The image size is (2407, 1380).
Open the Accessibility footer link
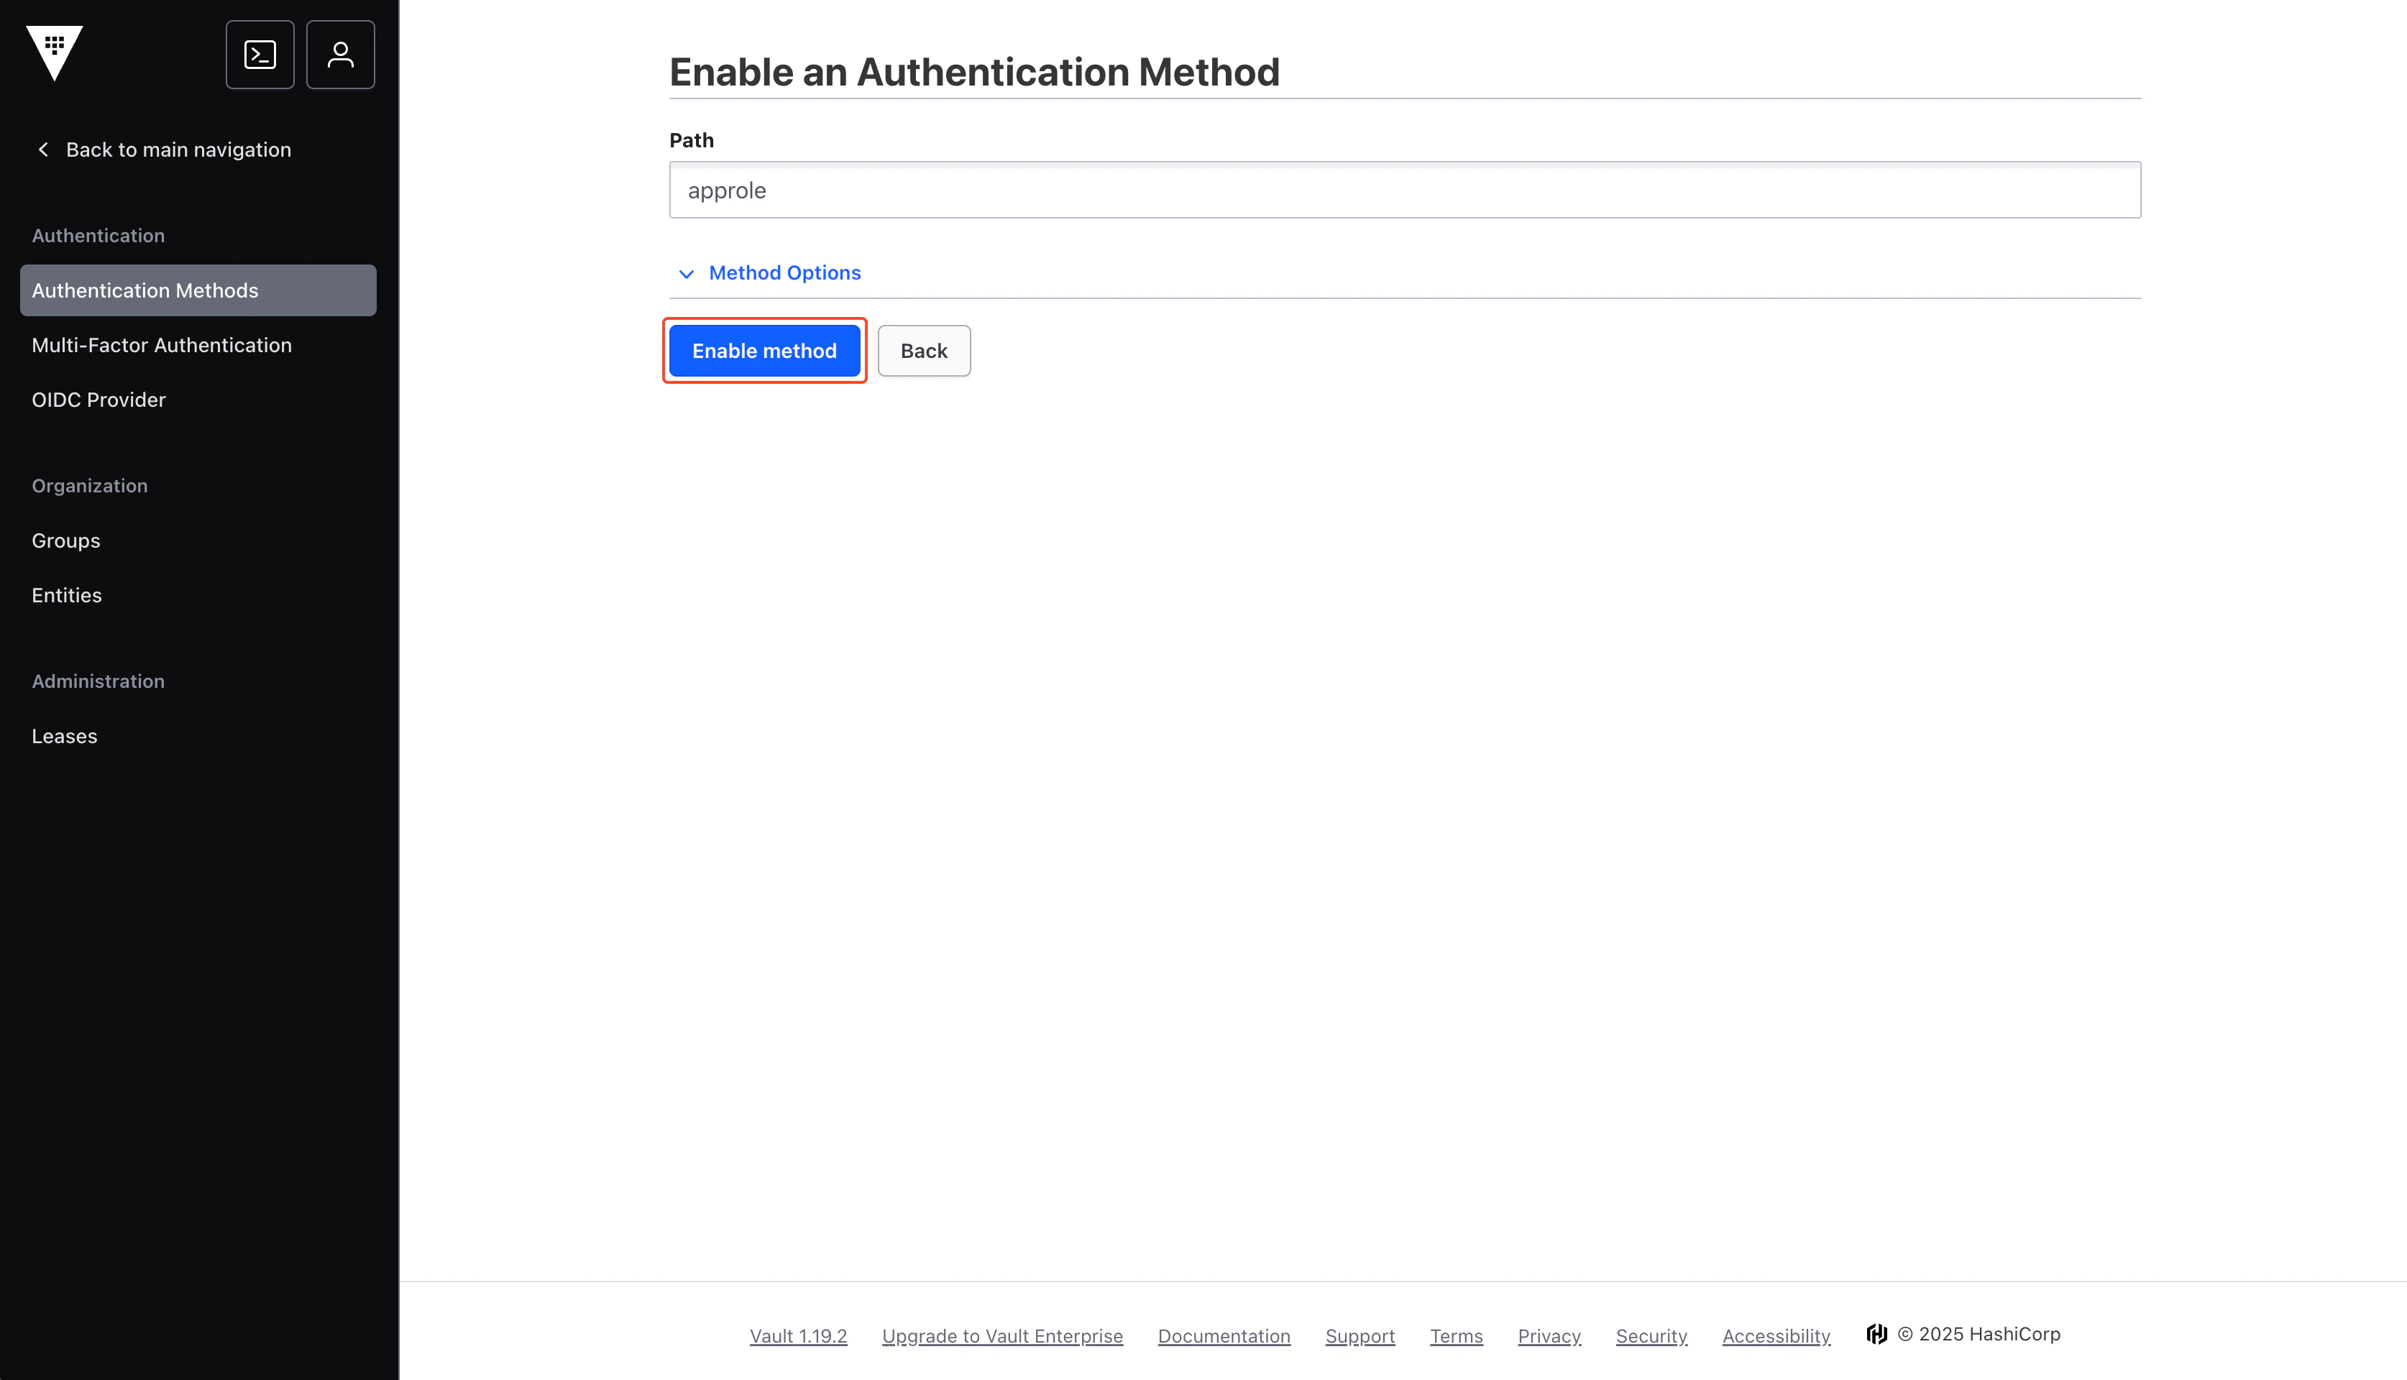(1776, 1336)
